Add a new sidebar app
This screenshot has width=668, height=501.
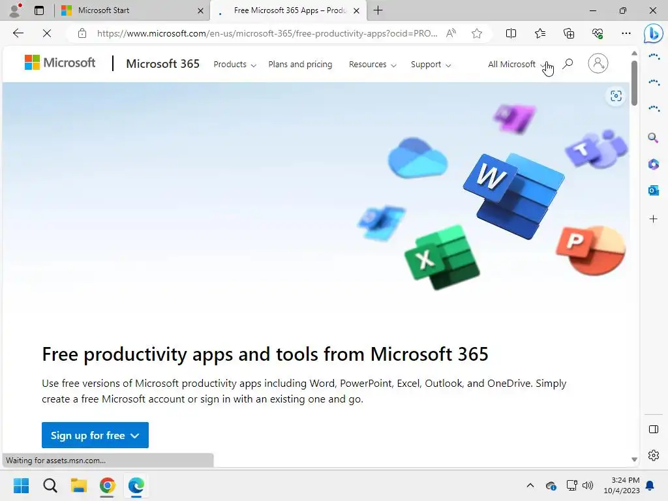pyautogui.click(x=654, y=219)
